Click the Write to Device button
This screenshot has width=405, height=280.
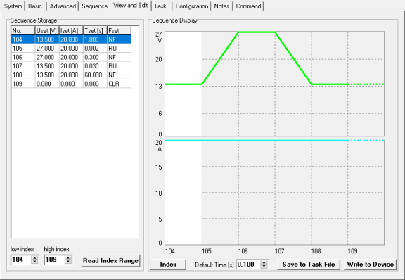[x=370, y=265]
